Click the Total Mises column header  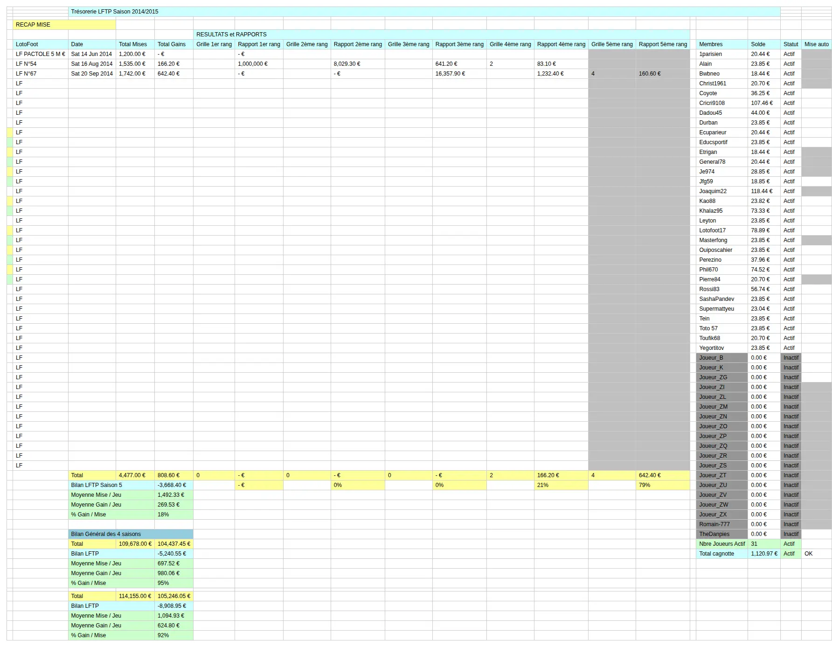point(135,44)
